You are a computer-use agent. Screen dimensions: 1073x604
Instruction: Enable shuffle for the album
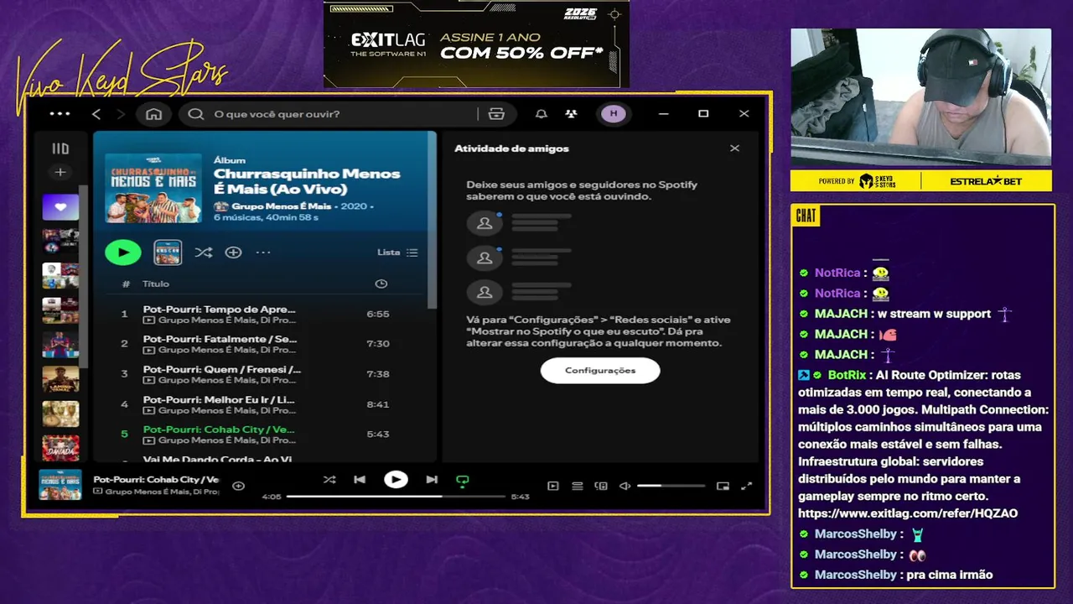(x=203, y=252)
